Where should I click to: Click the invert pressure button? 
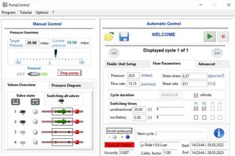119,131
